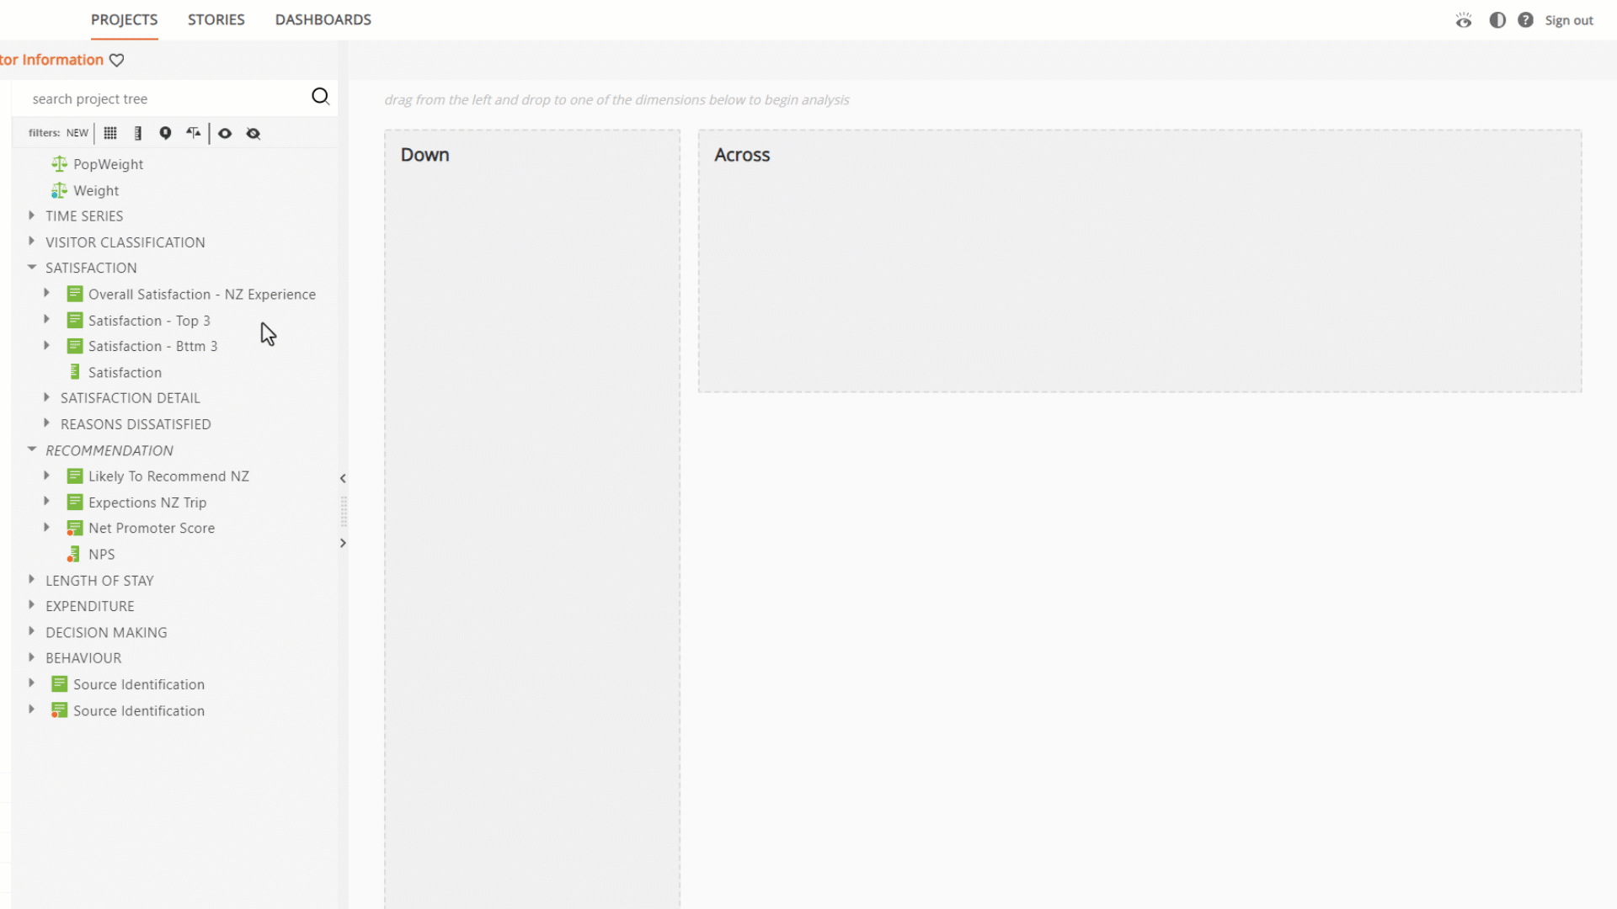Click the project title ending 'tor Information'
Screen dimensions: 1617x909
coord(51,60)
